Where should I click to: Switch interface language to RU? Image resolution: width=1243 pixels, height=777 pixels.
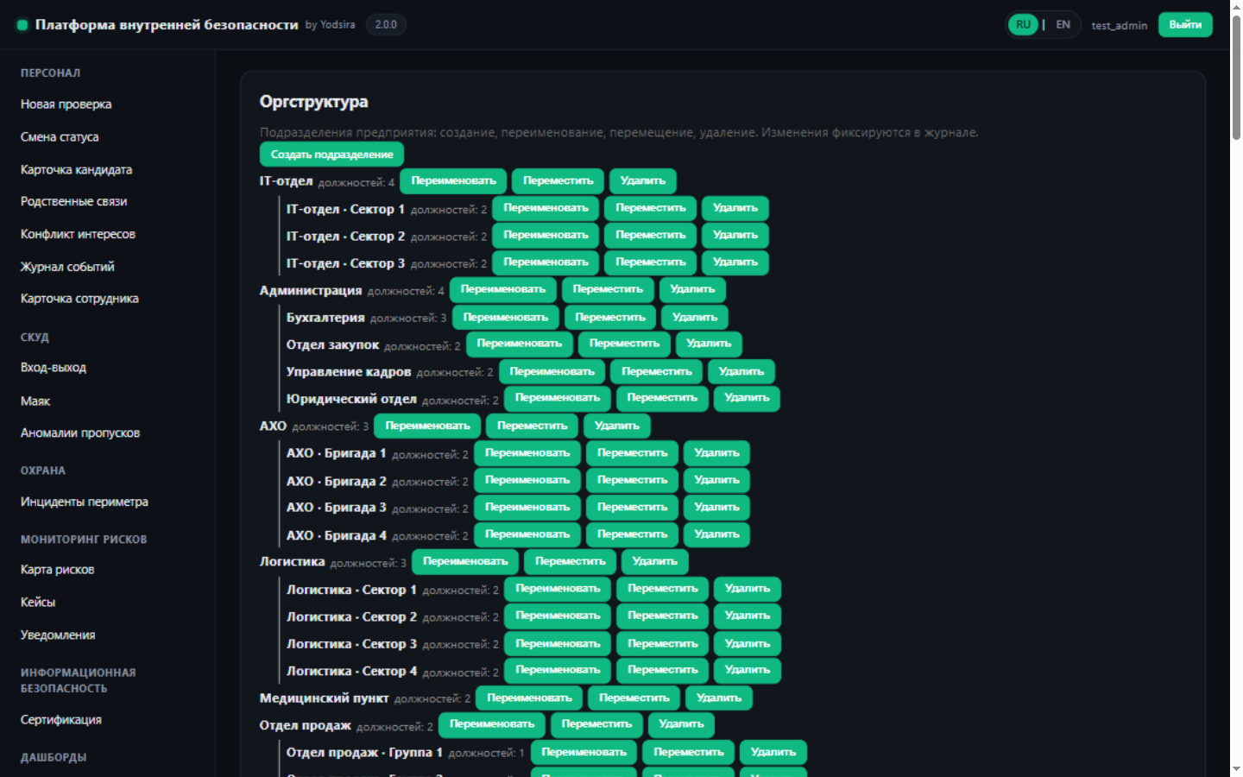coord(1023,24)
